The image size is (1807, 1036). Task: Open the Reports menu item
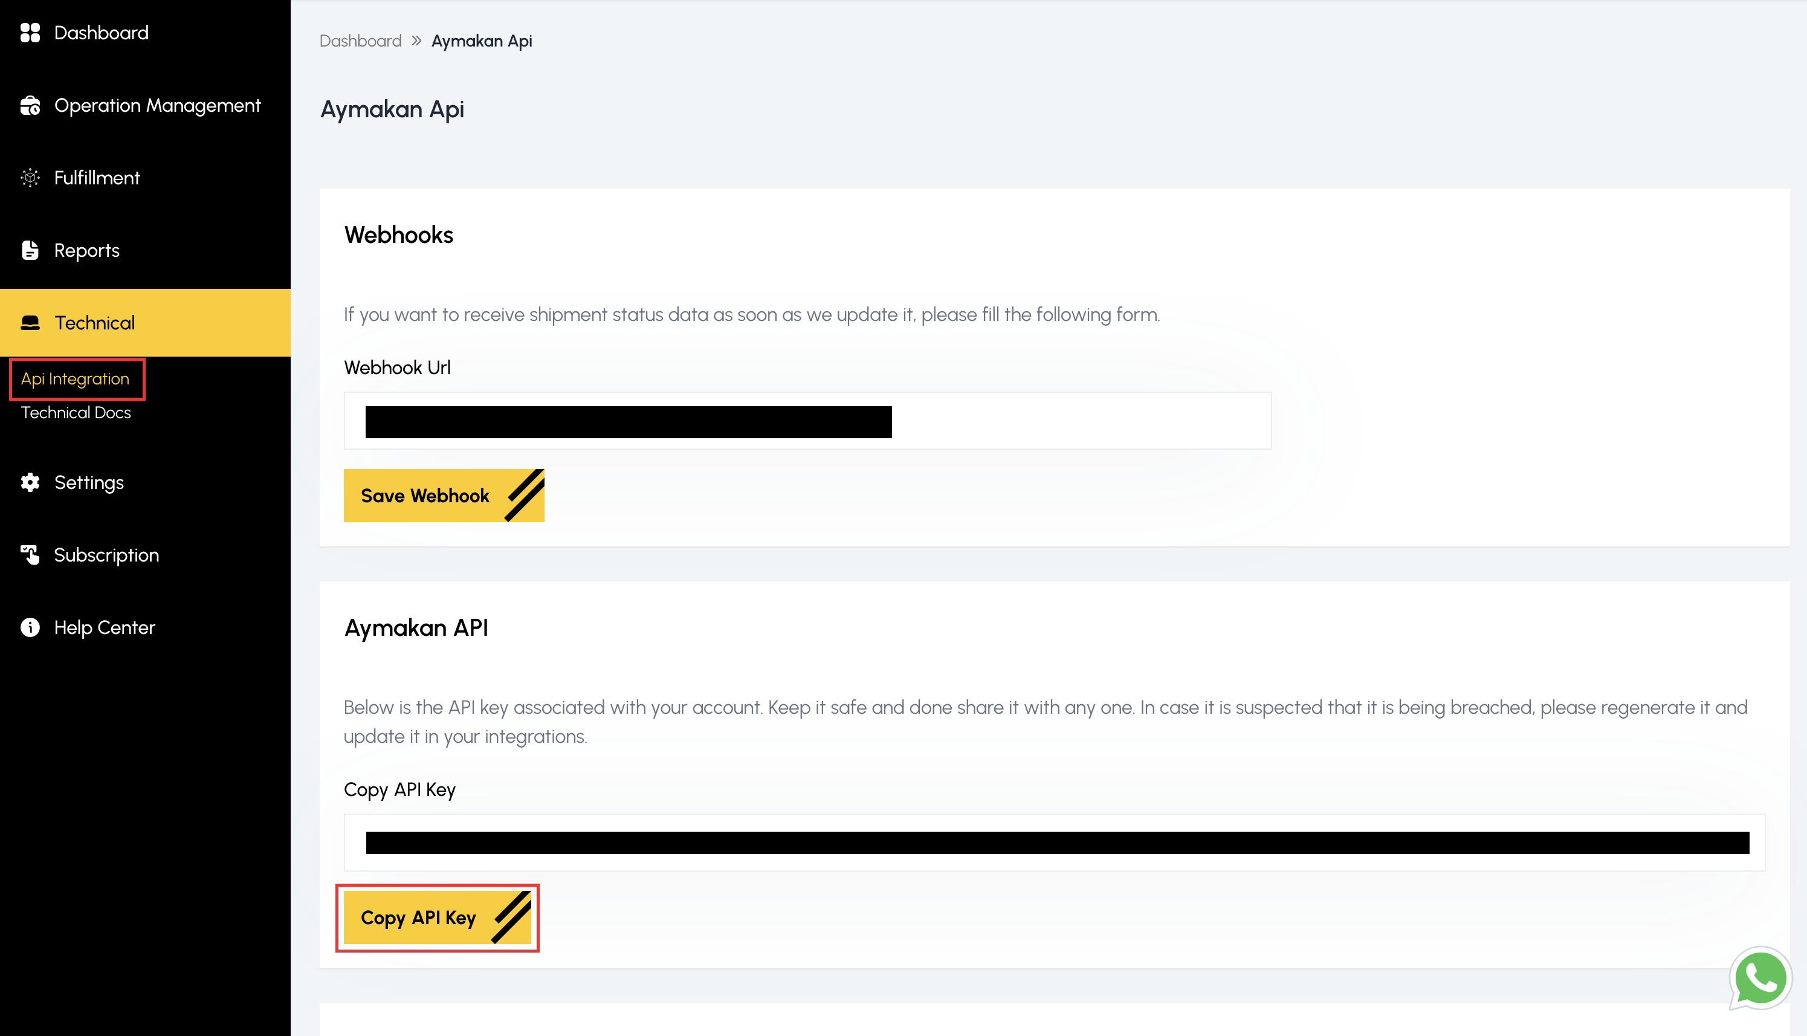87,250
